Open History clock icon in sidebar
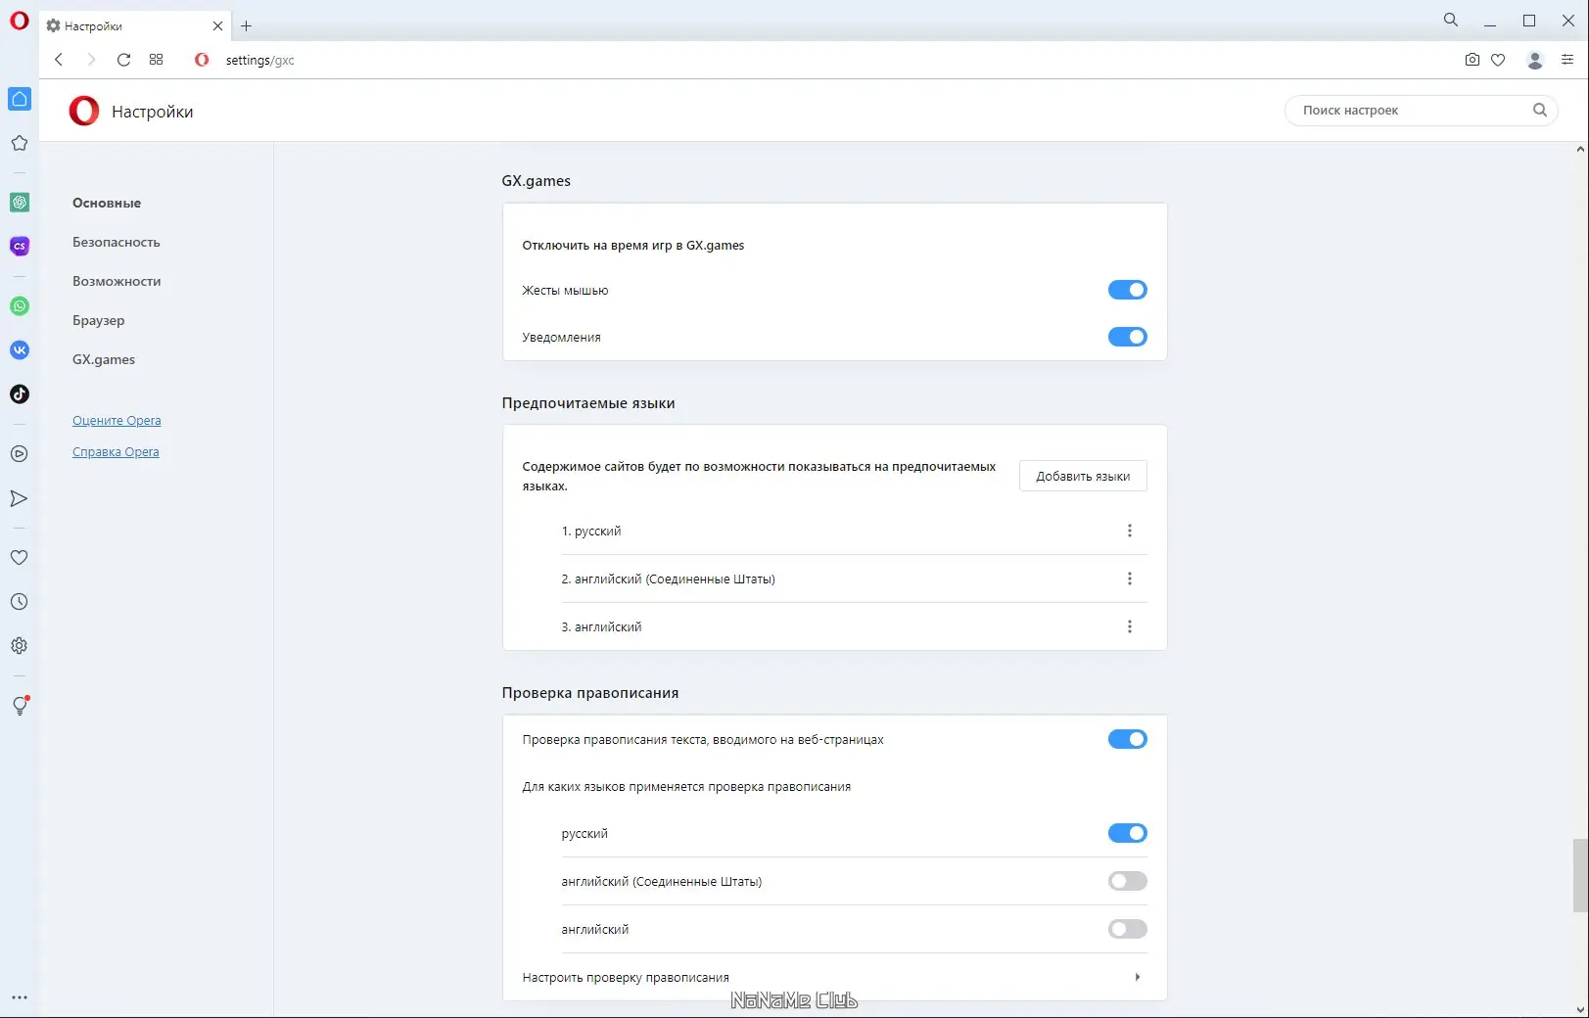The width and height of the screenshot is (1589, 1018). click(x=19, y=602)
